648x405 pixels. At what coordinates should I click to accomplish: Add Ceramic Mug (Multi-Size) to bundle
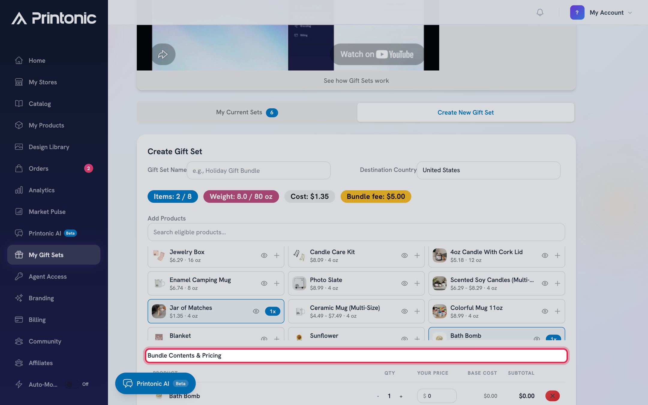417,311
